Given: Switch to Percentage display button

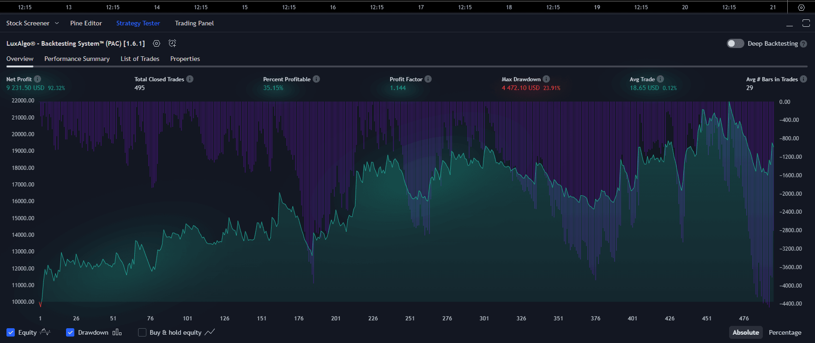Looking at the screenshot, I should coord(785,332).
